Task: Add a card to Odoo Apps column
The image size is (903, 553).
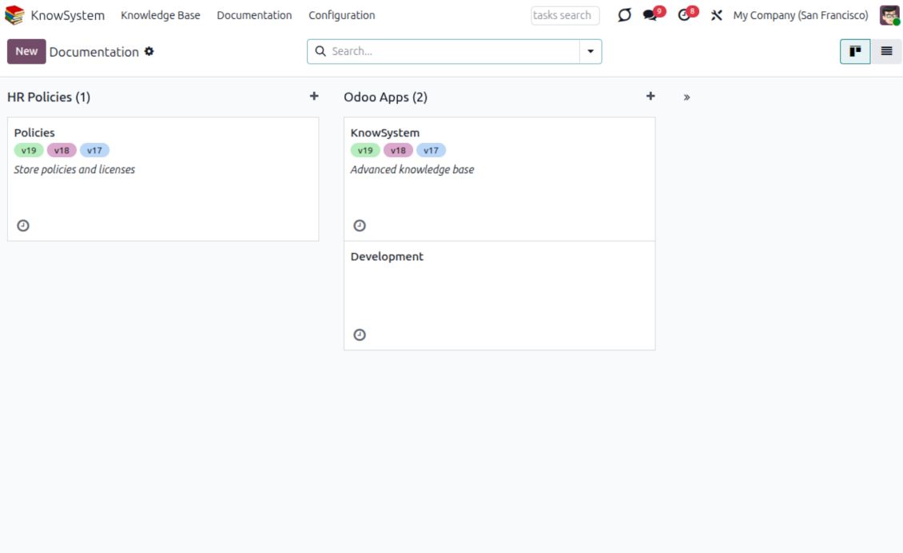Action: click(650, 97)
